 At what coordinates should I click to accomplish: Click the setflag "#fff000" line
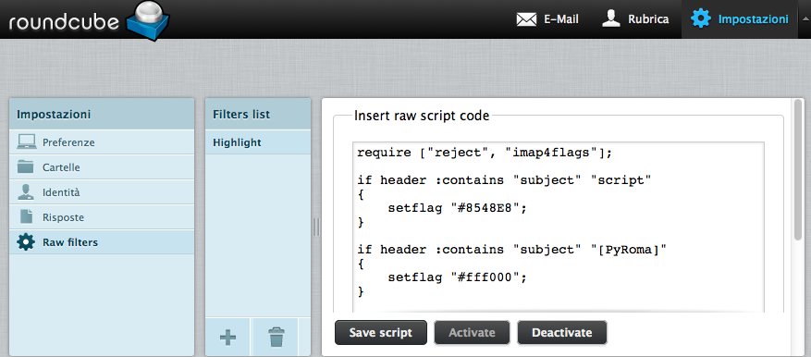pos(457,277)
